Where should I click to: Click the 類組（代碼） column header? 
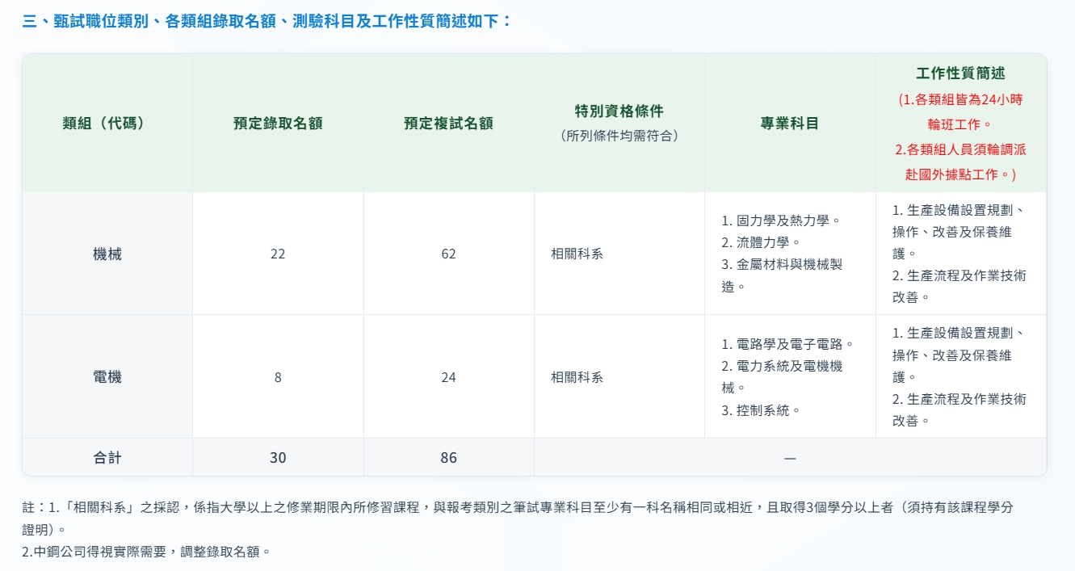point(107,124)
